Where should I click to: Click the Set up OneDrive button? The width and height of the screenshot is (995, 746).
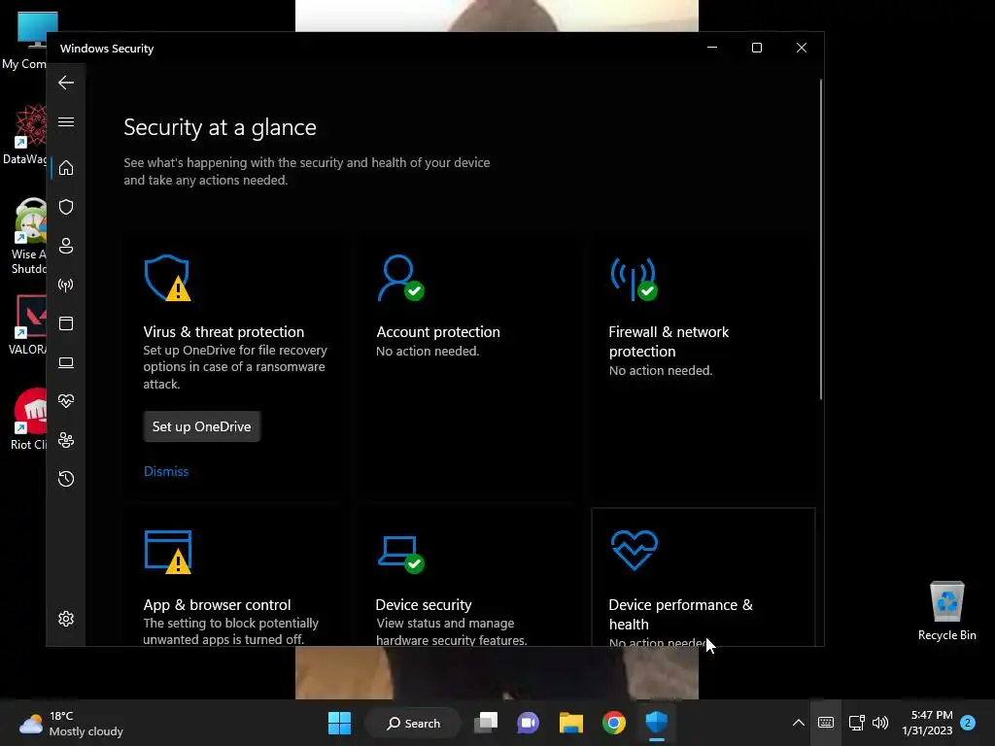click(x=202, y=426)
